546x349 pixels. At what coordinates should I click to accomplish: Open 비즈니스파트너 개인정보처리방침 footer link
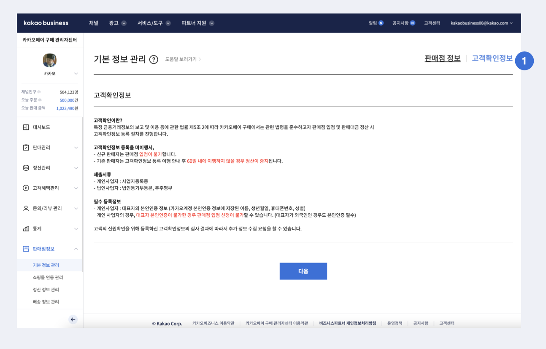[x=348, y=323]
